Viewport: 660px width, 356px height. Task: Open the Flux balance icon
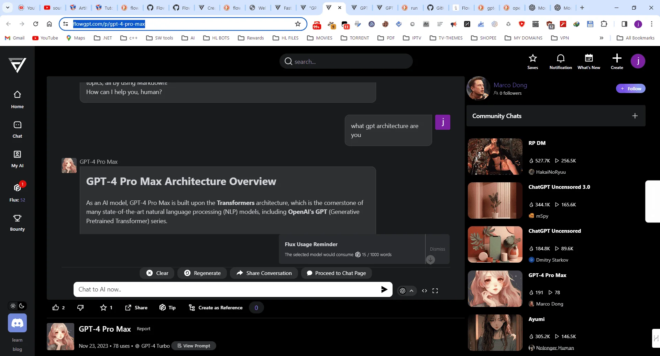(x=17, y=188)
